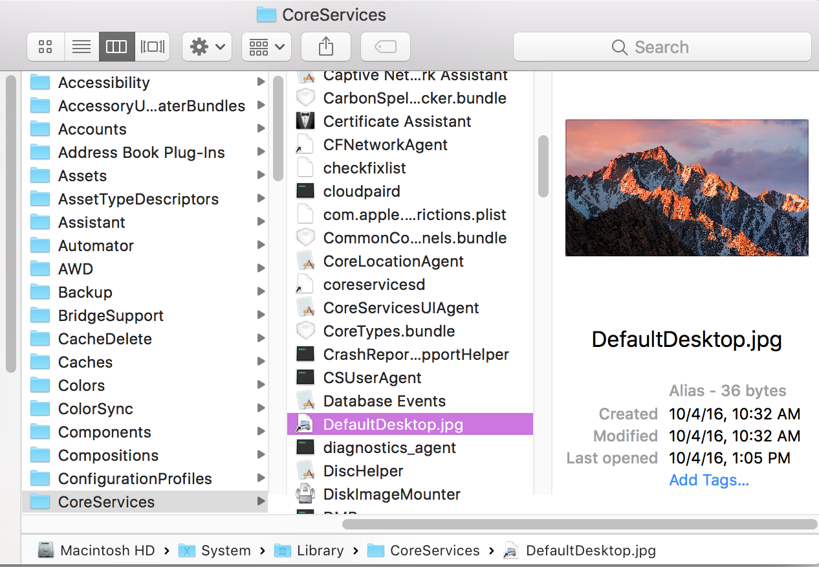Viewport: 819px width, 567px height.
Task: Click the Edit Tags toolbar button
Action: [386, 47]
